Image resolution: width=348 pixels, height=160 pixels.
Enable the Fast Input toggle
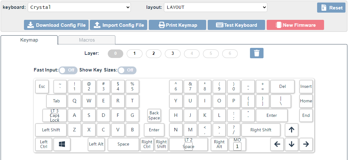coord(68,70)
